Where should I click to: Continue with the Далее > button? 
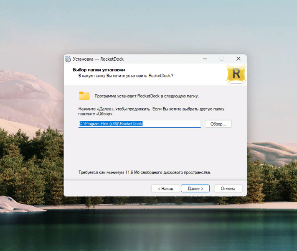point(195,189)
